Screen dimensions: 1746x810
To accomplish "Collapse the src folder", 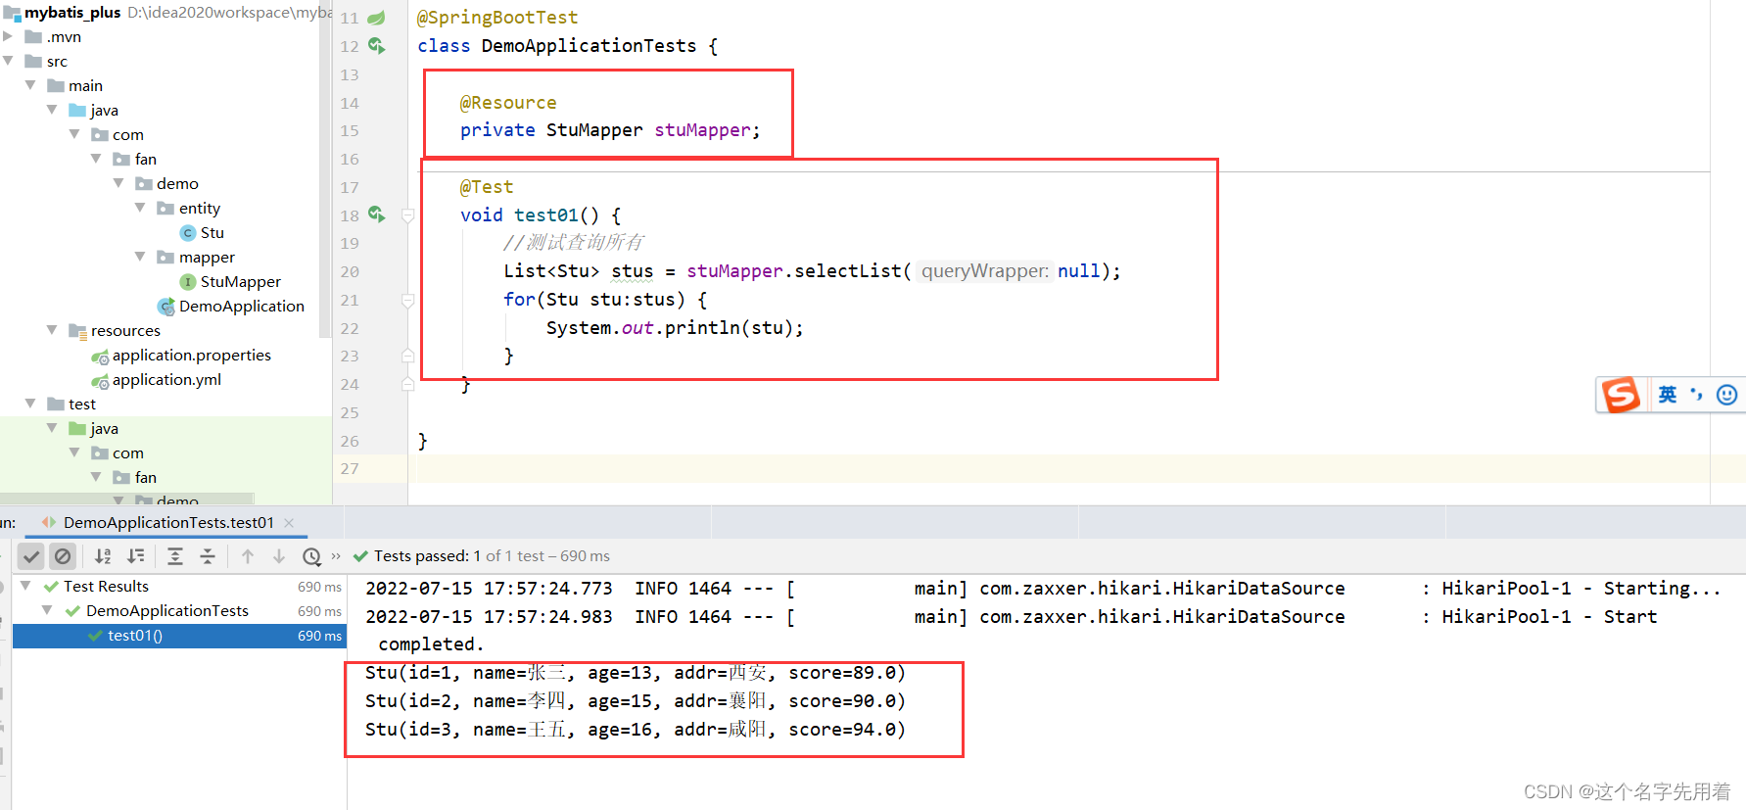I will (x=8, y=61).
